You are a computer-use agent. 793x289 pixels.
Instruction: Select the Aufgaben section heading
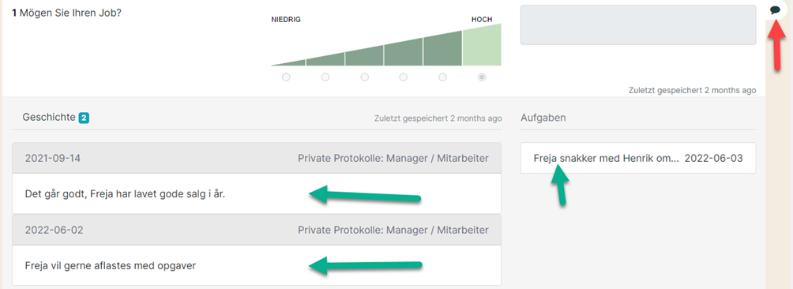point(543,118)
